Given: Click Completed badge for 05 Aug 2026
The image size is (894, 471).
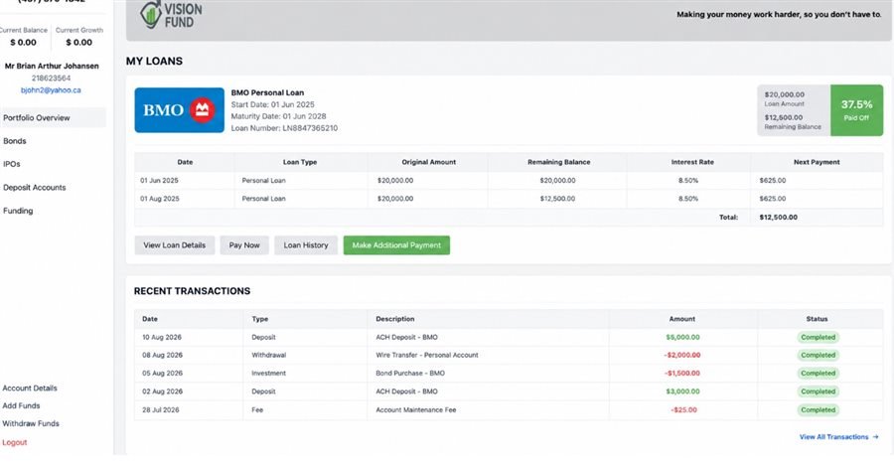Looking at the screenshot, I should [x=819, y=373].
